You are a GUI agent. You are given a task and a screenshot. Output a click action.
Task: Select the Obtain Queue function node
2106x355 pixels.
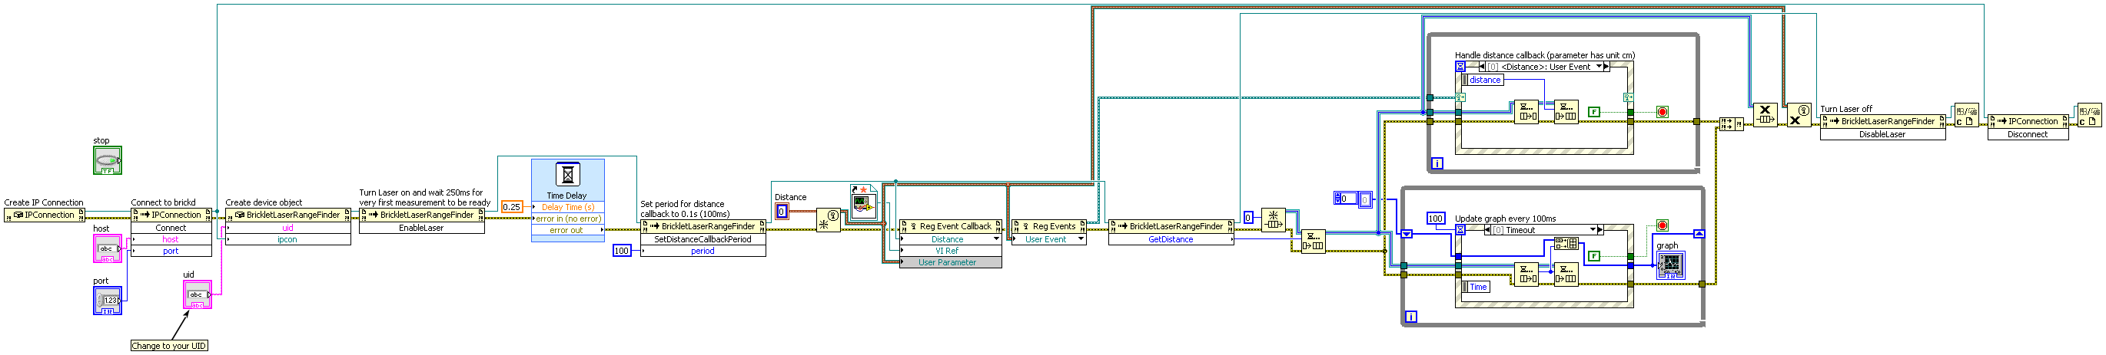(x=1273, y=219)
